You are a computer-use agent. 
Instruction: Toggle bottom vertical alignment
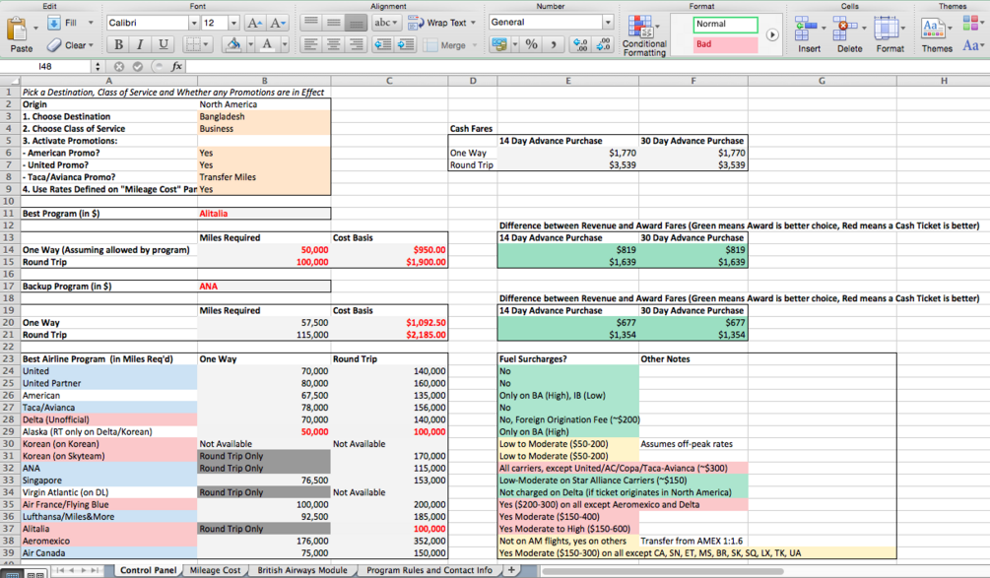pyautogui.click(x=356, y=23)
